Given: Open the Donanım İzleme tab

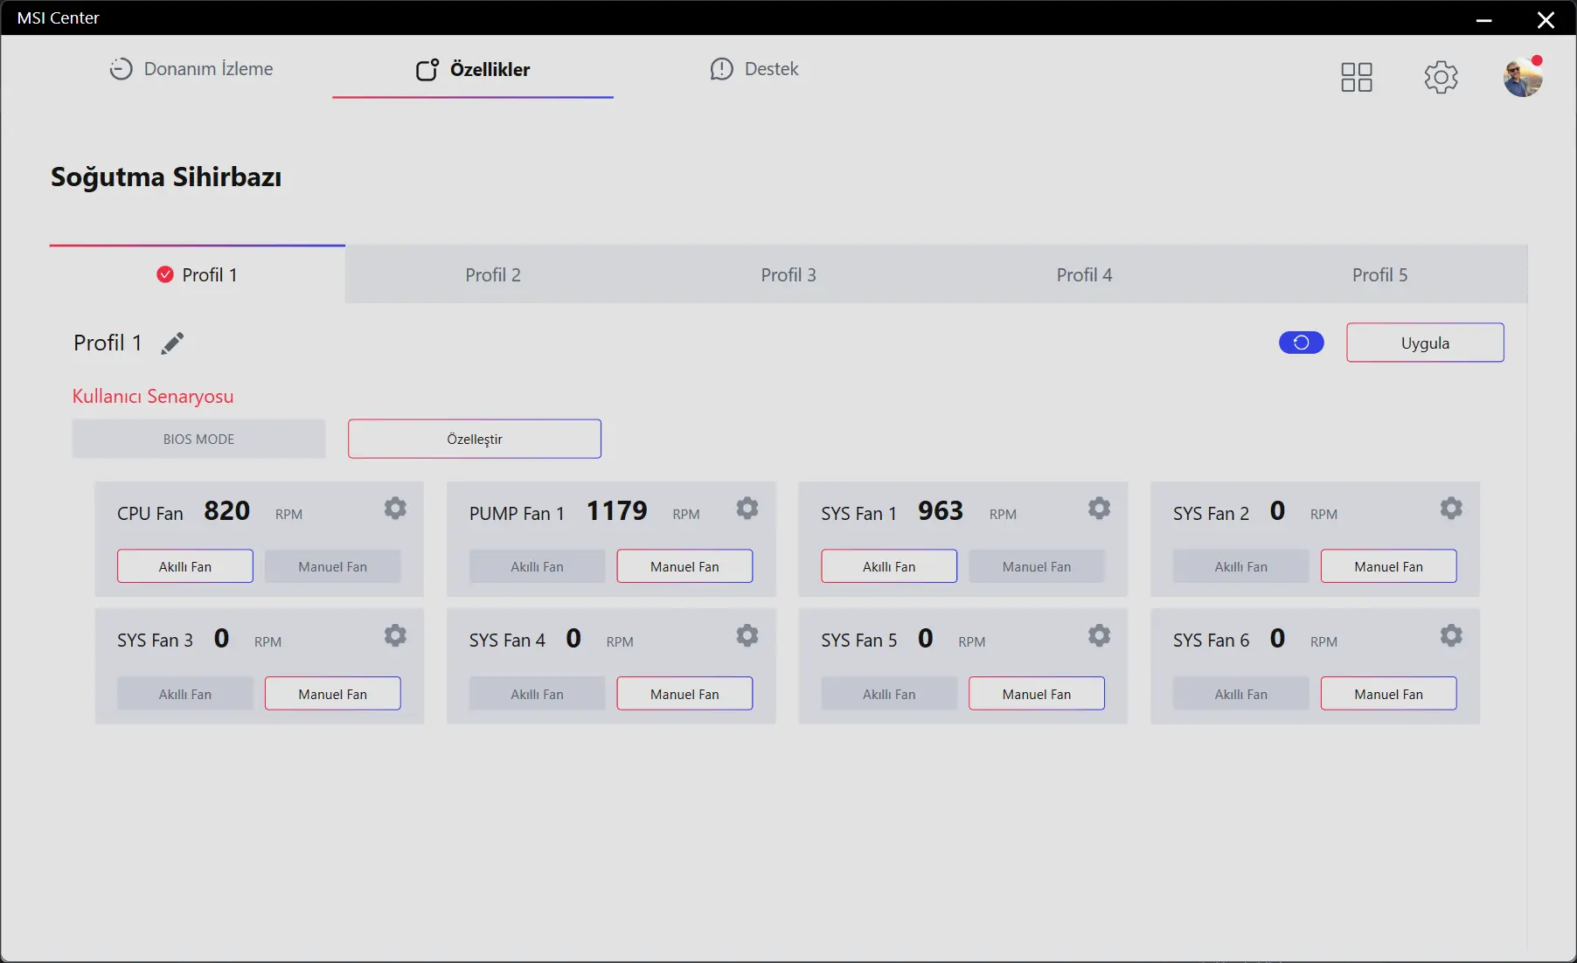Looking at the screenshot, I should (191, 69).
